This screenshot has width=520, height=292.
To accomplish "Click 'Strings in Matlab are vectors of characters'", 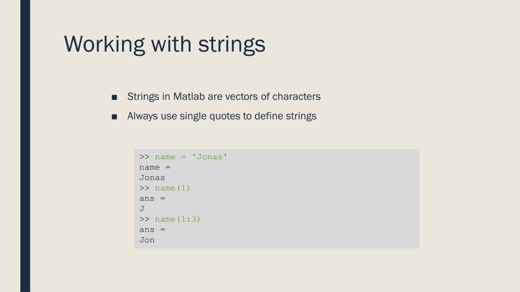I will point(224,97).
